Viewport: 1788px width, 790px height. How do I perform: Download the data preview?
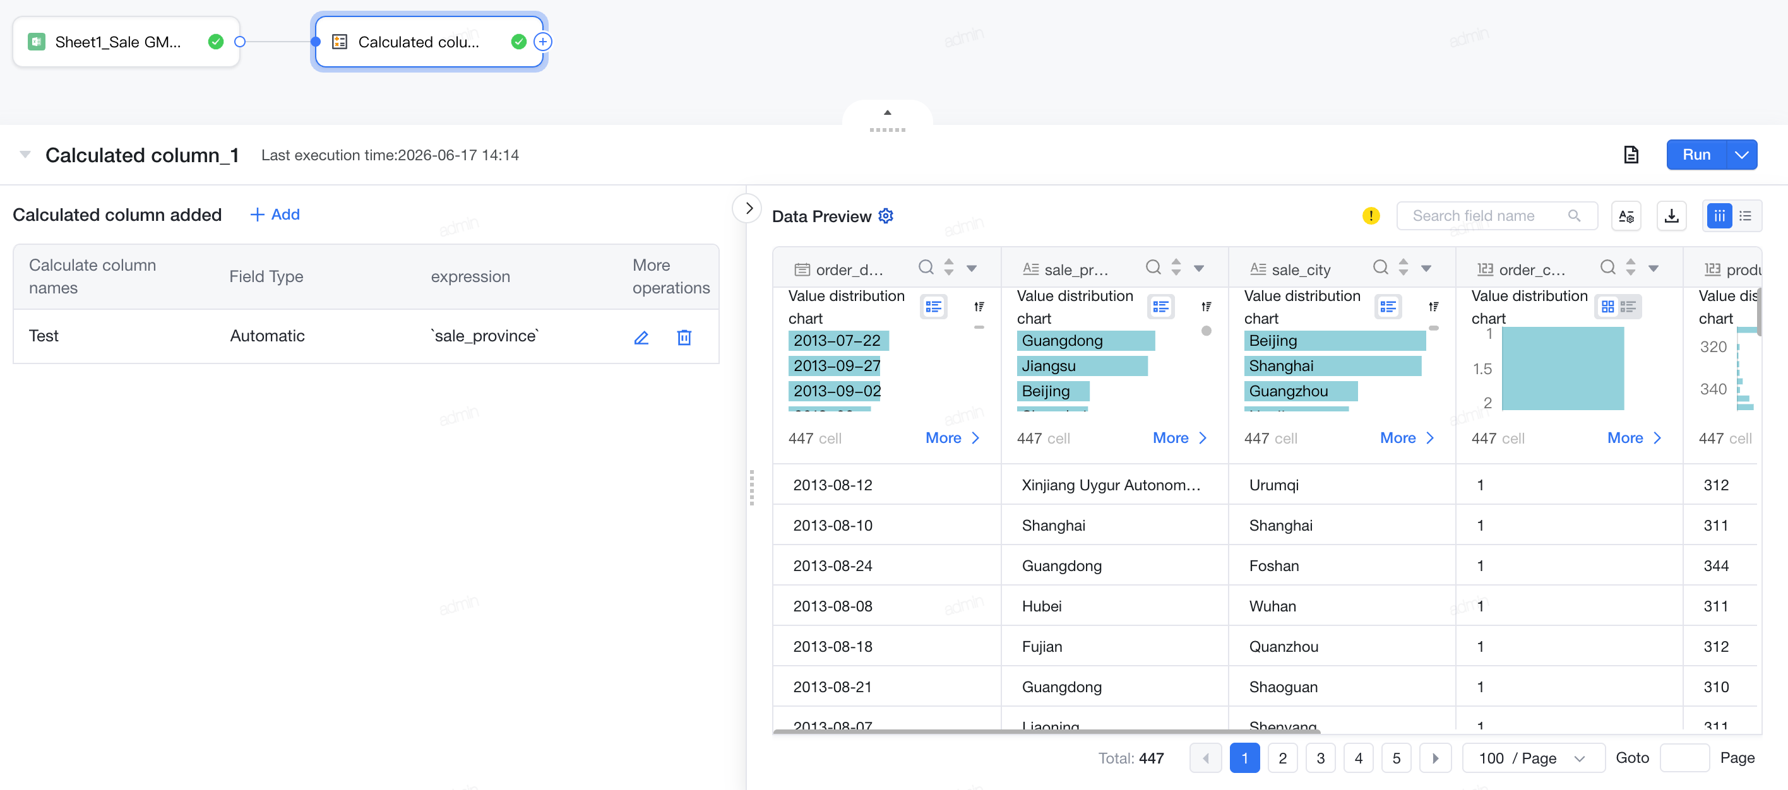point(1671,216)
